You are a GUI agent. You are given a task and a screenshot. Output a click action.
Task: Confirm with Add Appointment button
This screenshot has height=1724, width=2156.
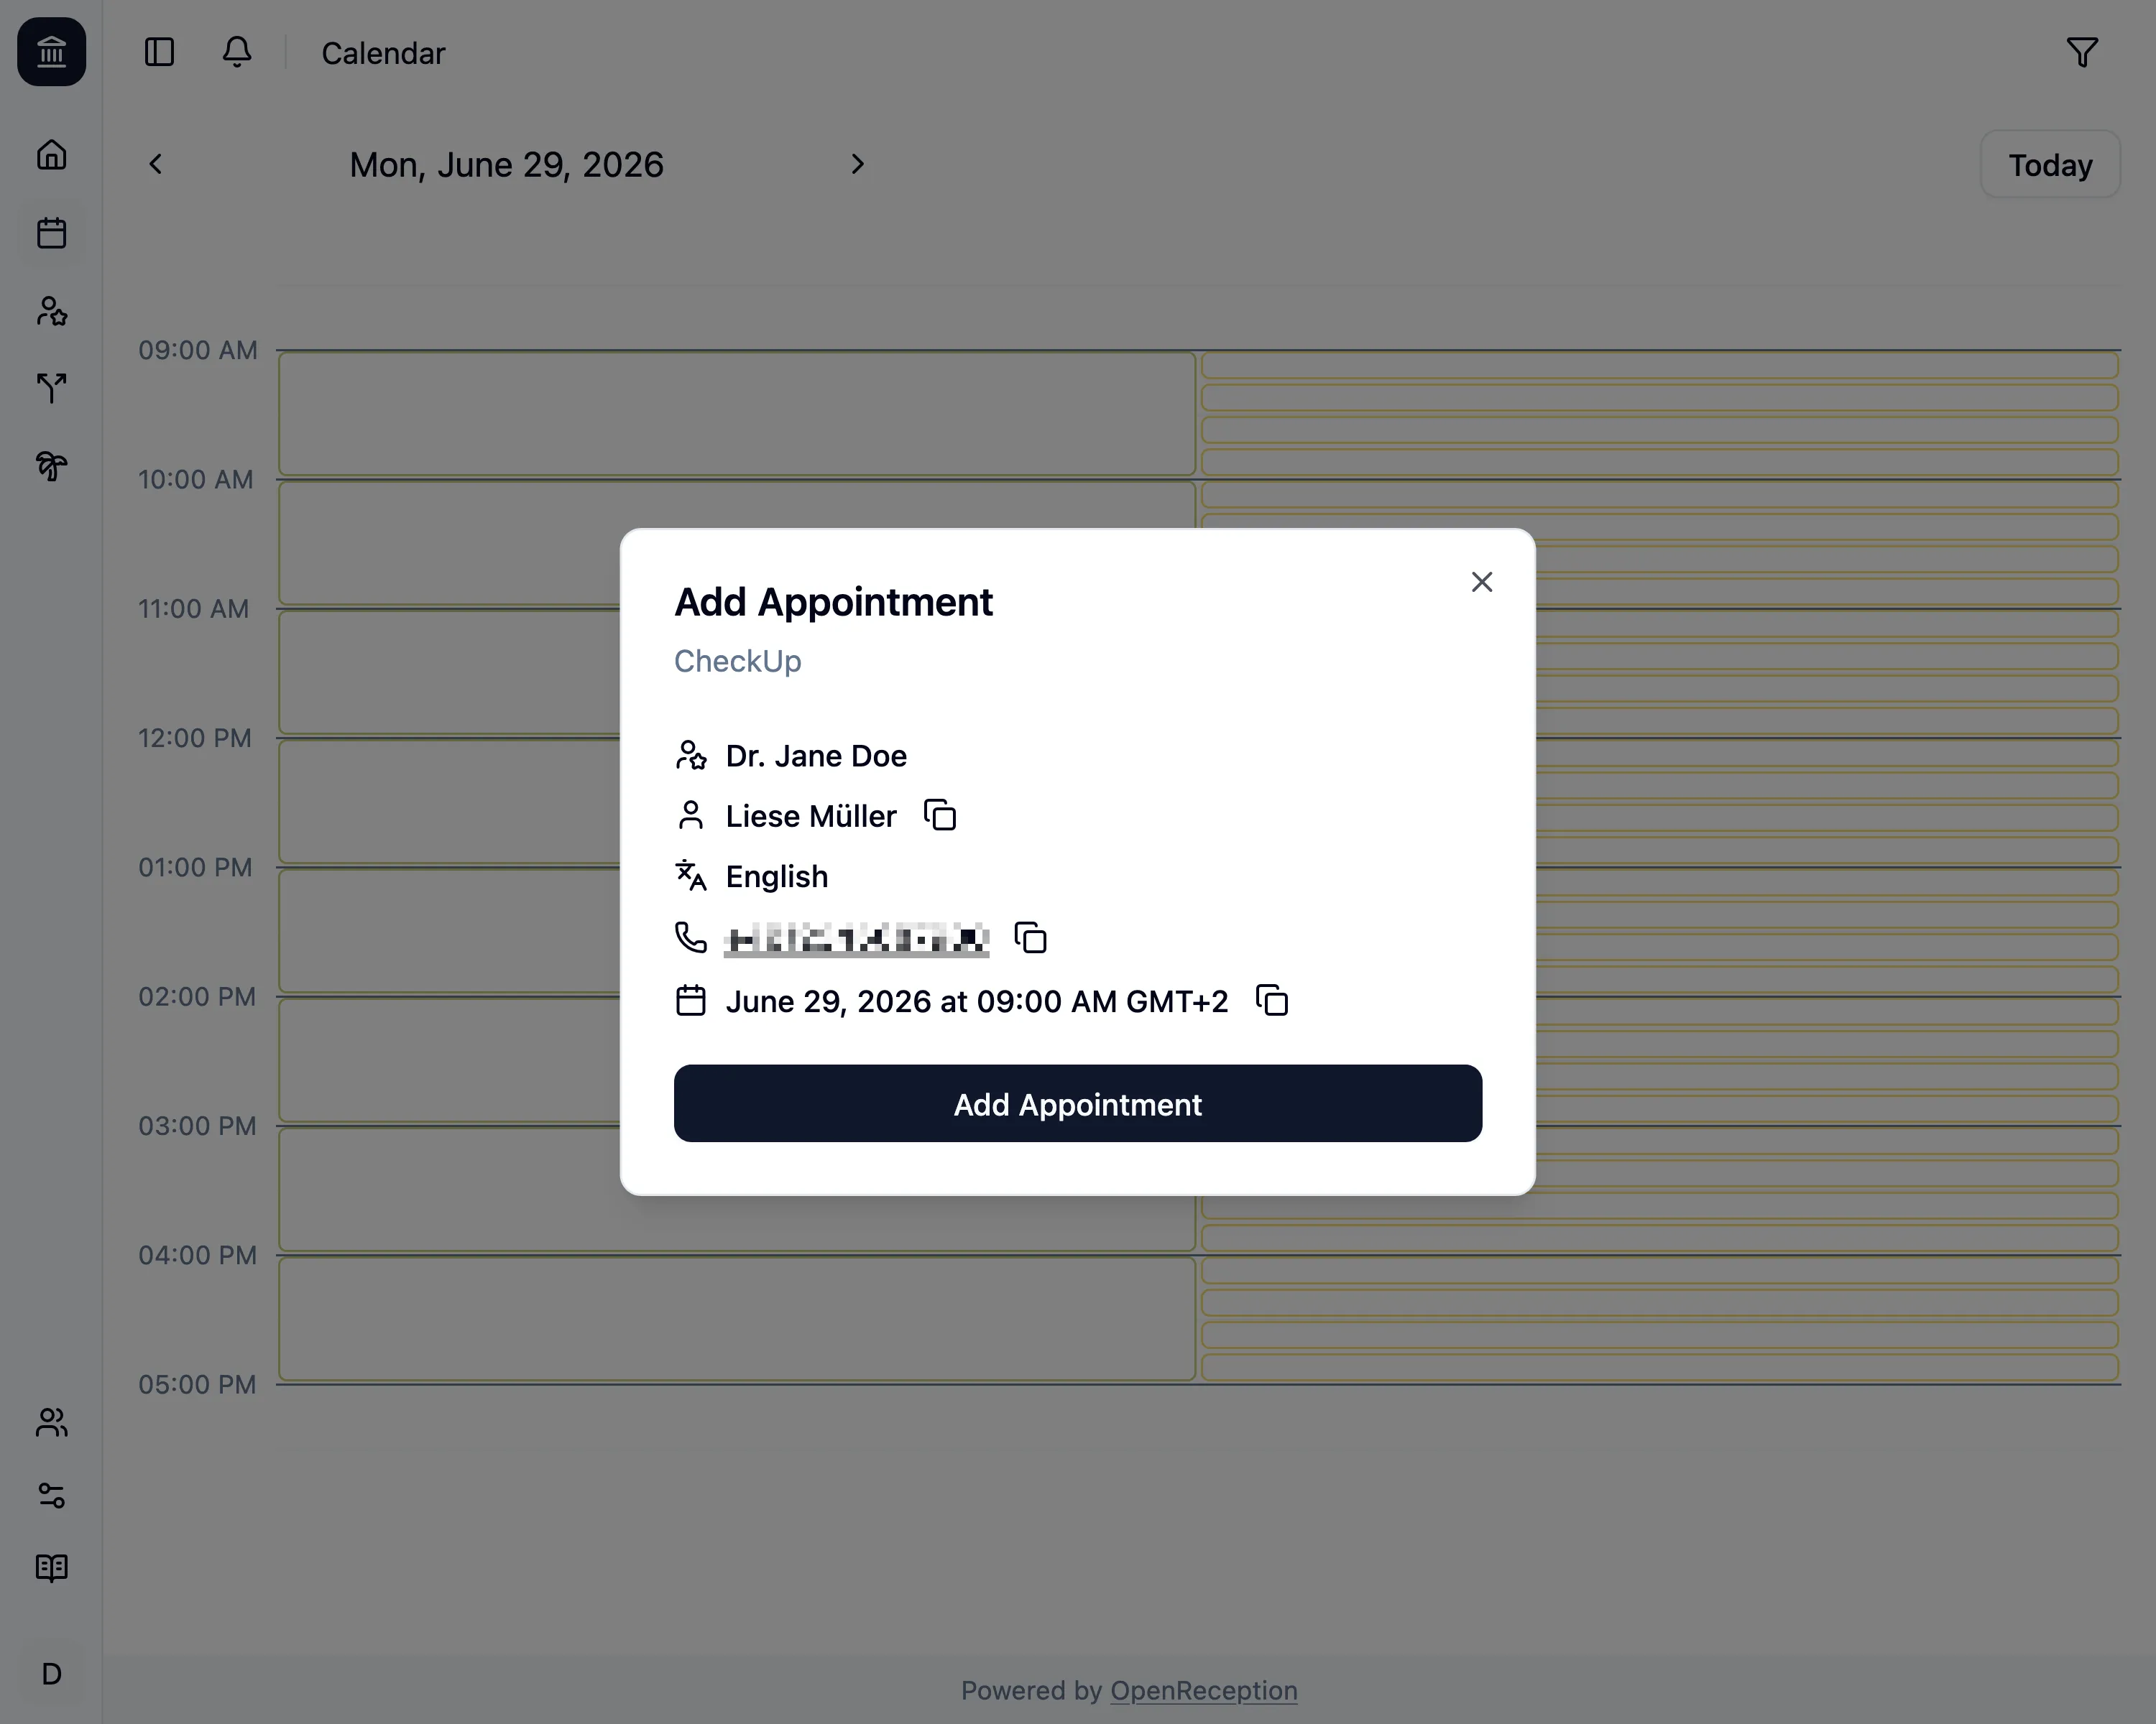click(x=1077, y=1103)
